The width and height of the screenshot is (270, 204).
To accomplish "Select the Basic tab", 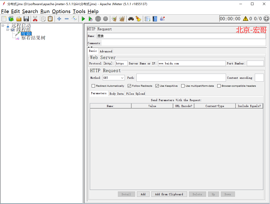I will (x=93, y=51).
